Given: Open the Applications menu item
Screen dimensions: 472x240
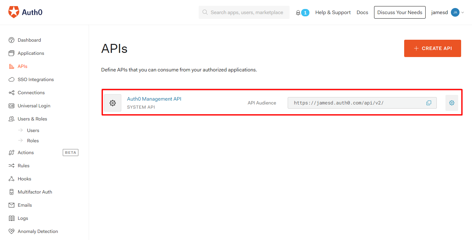Looking at the screenshot, I should click(x=31, y=53).
